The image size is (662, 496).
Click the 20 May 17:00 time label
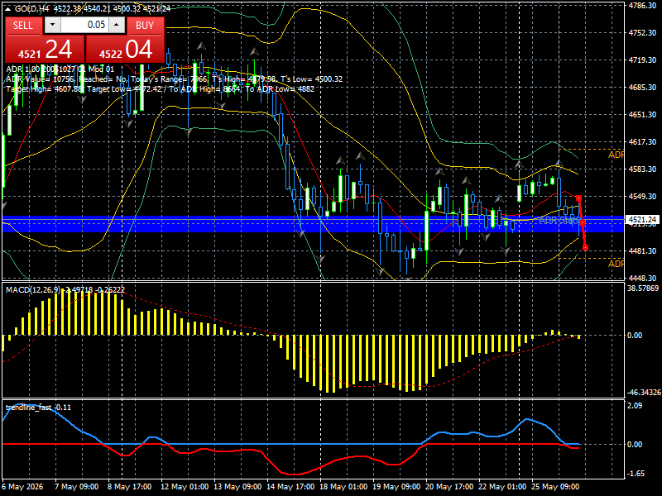449,487
